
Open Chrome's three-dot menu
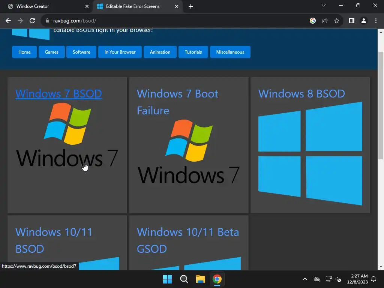pos(376,21)
